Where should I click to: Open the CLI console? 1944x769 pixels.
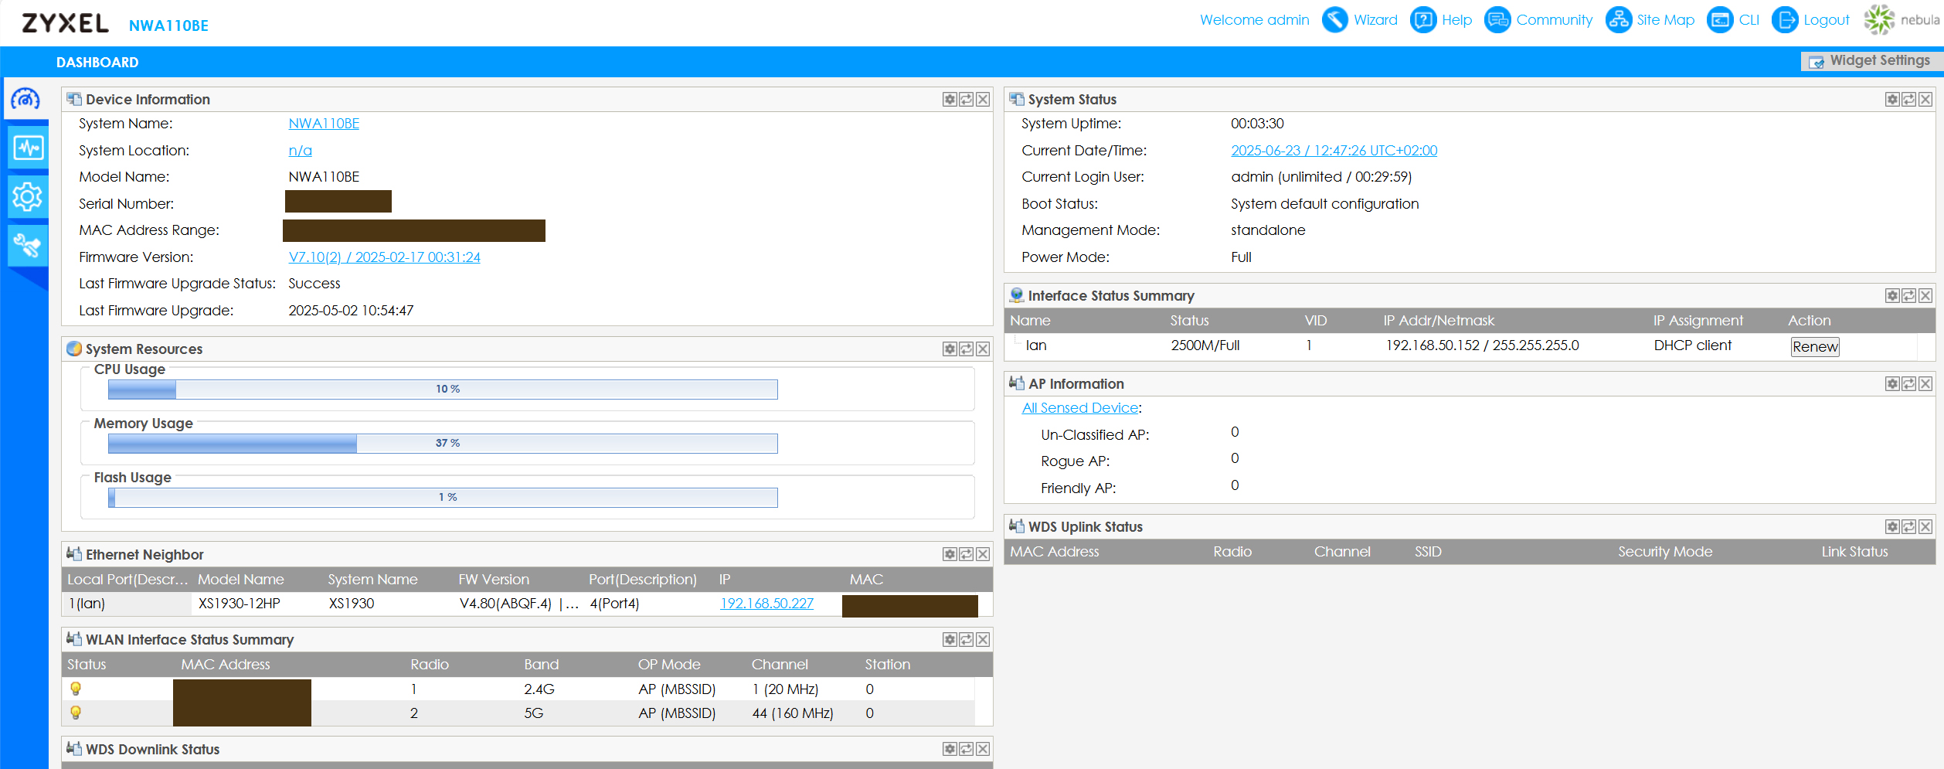coord(1733,20)
